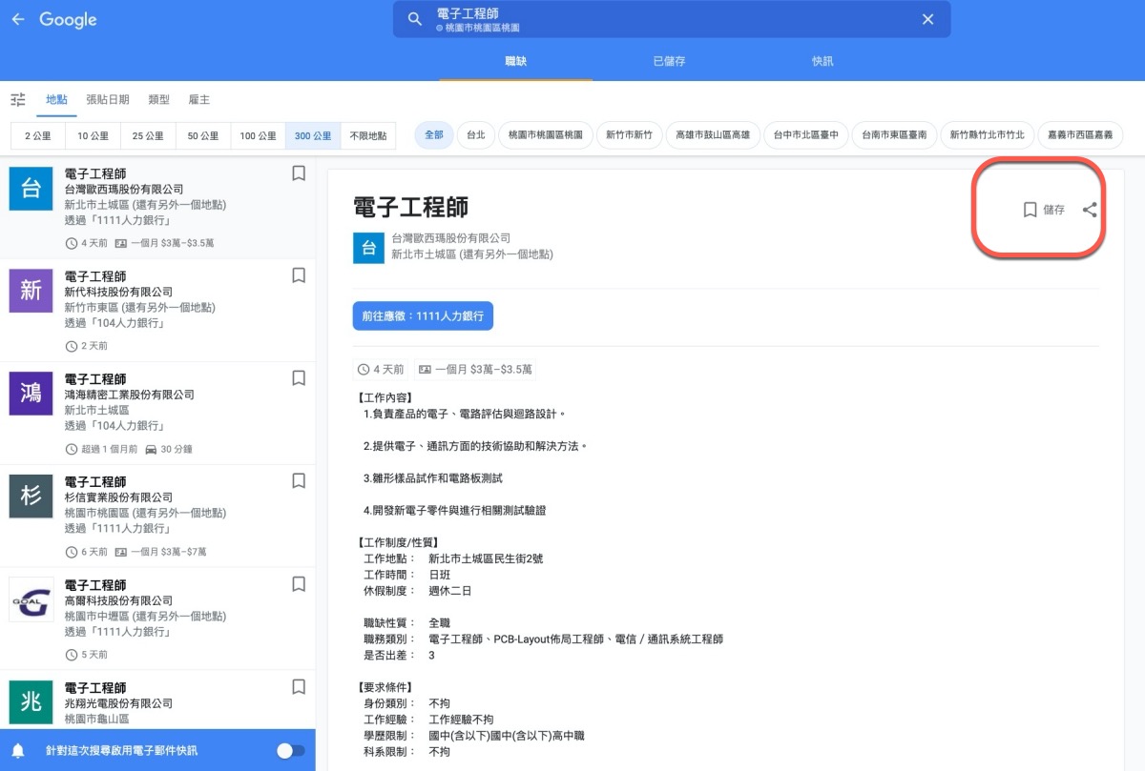This screenshot has height=771, width=1145.
Task: Click 前往應徵：1111人力銀行 button
Action: coord(423,316)
